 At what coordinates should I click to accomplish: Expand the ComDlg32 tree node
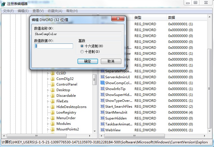(48, 79)
